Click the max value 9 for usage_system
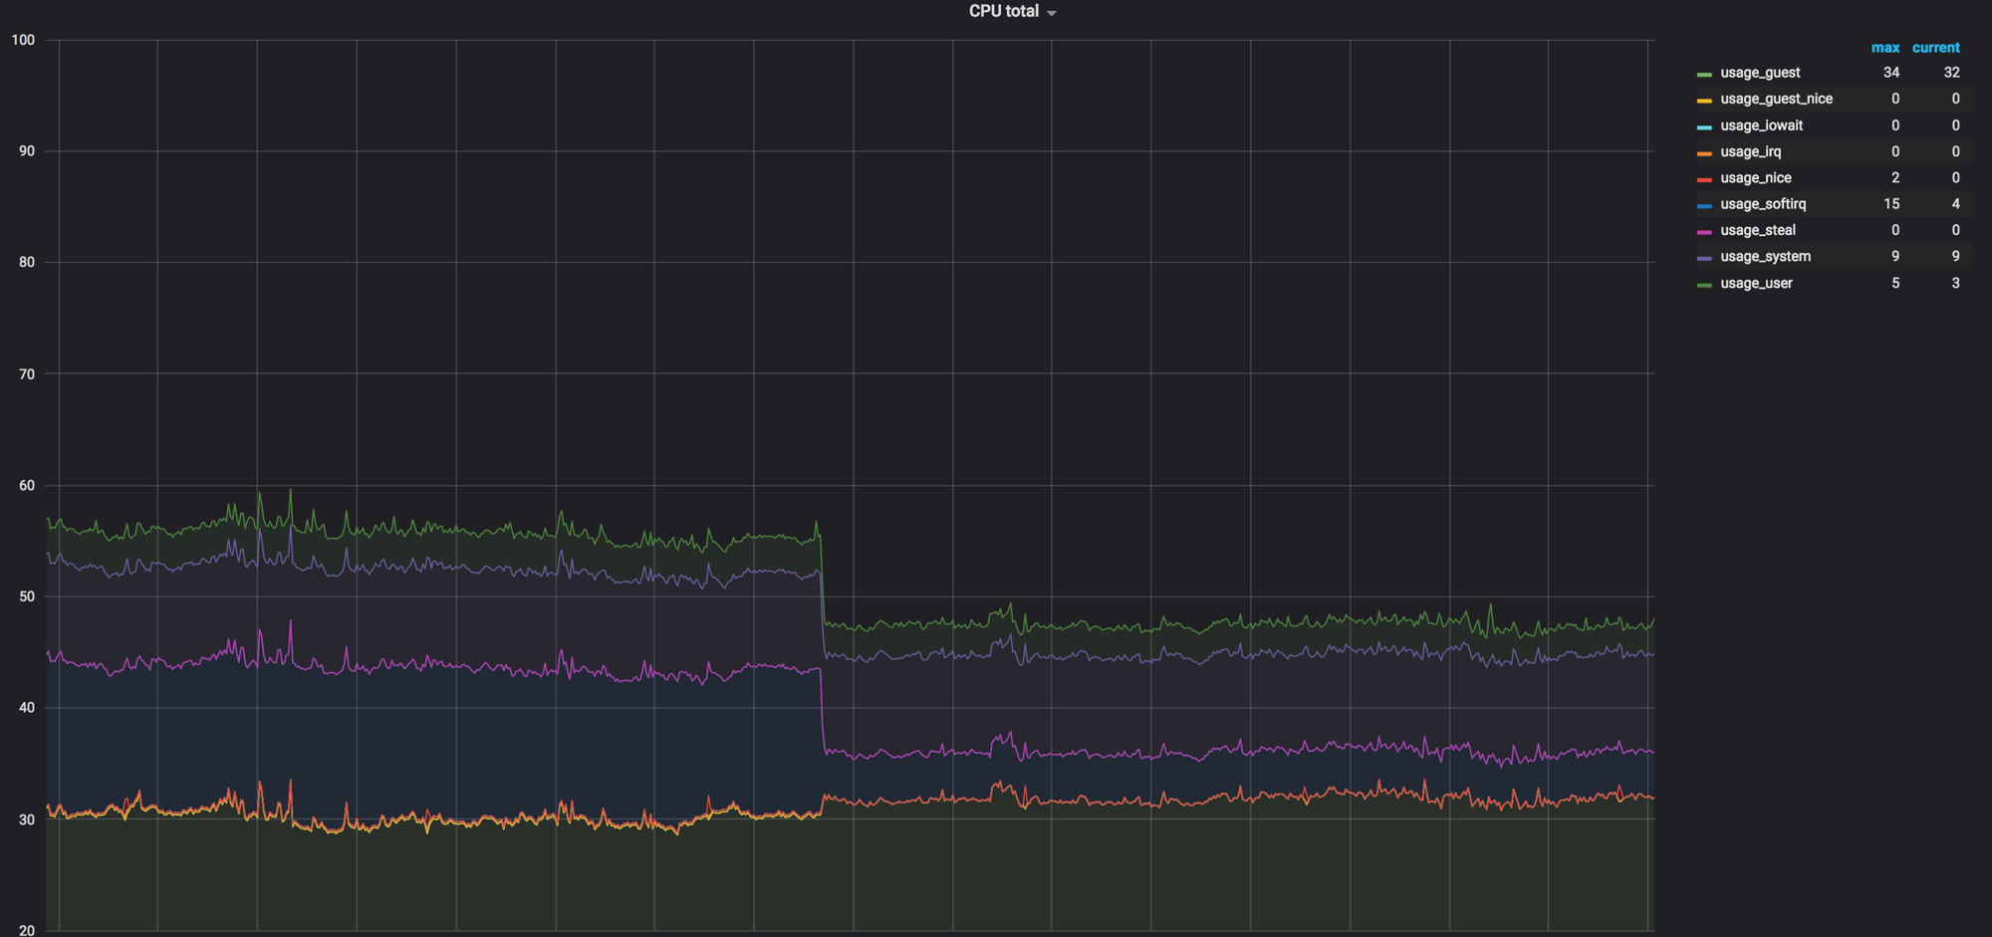This screenshot has width=1992, height=937. click(1894, 256)
